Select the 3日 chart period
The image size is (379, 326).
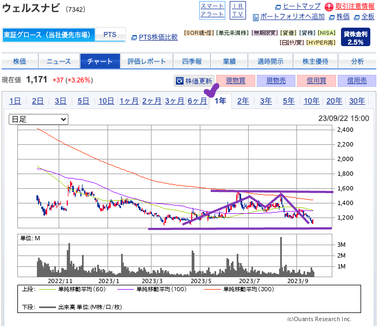coord(60,101)
